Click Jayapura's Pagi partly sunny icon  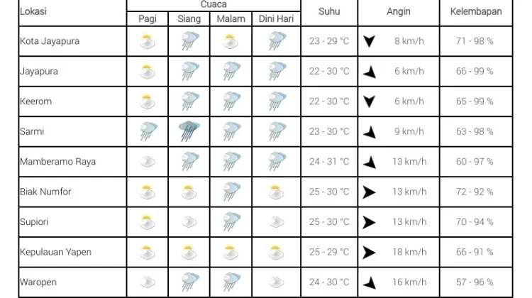point(148,71)
